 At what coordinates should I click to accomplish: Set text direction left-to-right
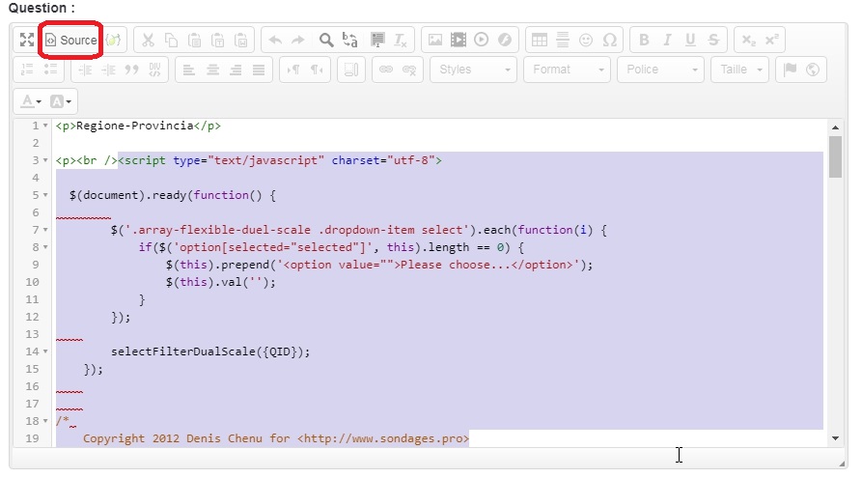(x=293, y=70)
